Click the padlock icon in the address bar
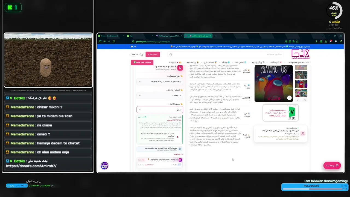 (133, 41)
